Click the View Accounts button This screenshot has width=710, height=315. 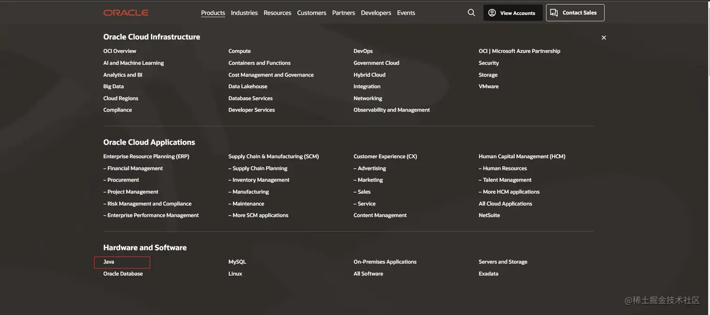(513, 13)
